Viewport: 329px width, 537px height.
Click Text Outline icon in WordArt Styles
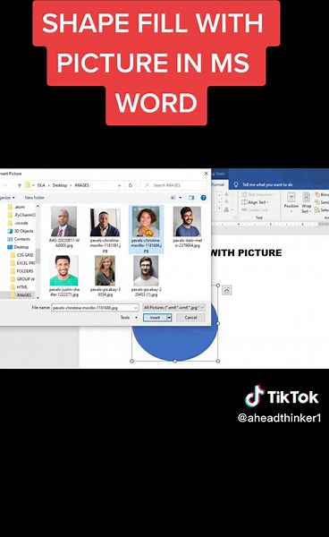point(227,202)
